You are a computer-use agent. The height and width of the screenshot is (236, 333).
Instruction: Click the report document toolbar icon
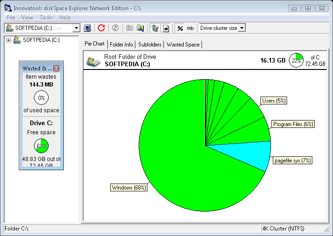click(x=166, y=28)
